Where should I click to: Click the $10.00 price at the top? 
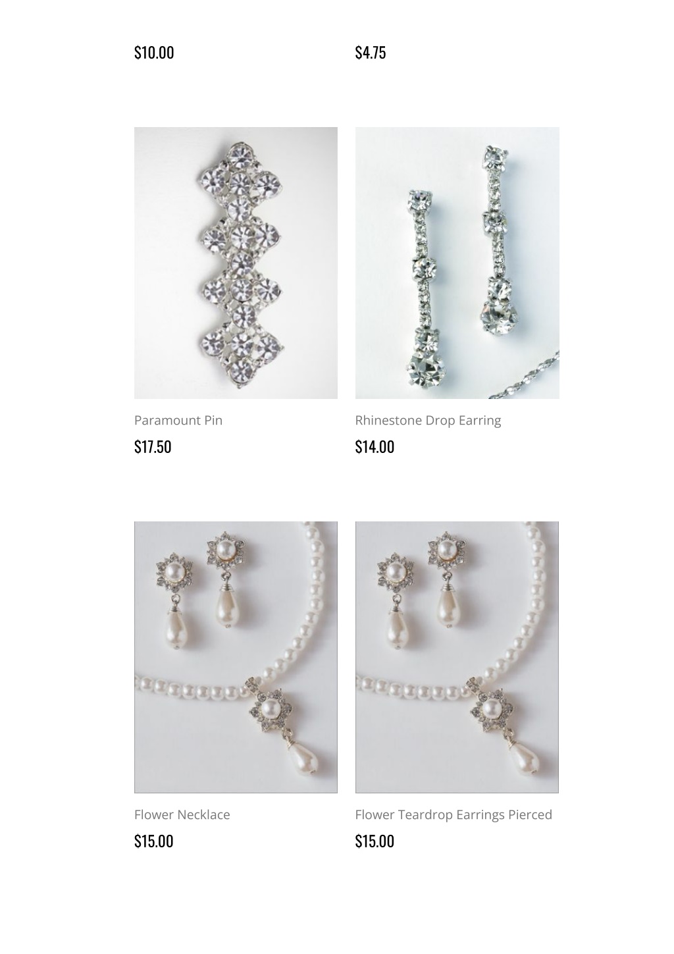154,52
